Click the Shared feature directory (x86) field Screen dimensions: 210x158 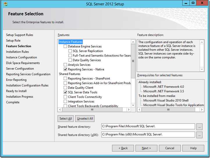click(148, 134)
